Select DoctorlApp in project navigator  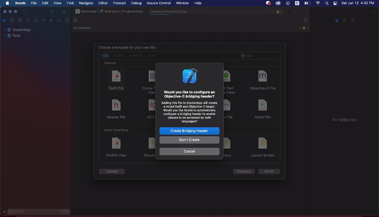(22, 30)
